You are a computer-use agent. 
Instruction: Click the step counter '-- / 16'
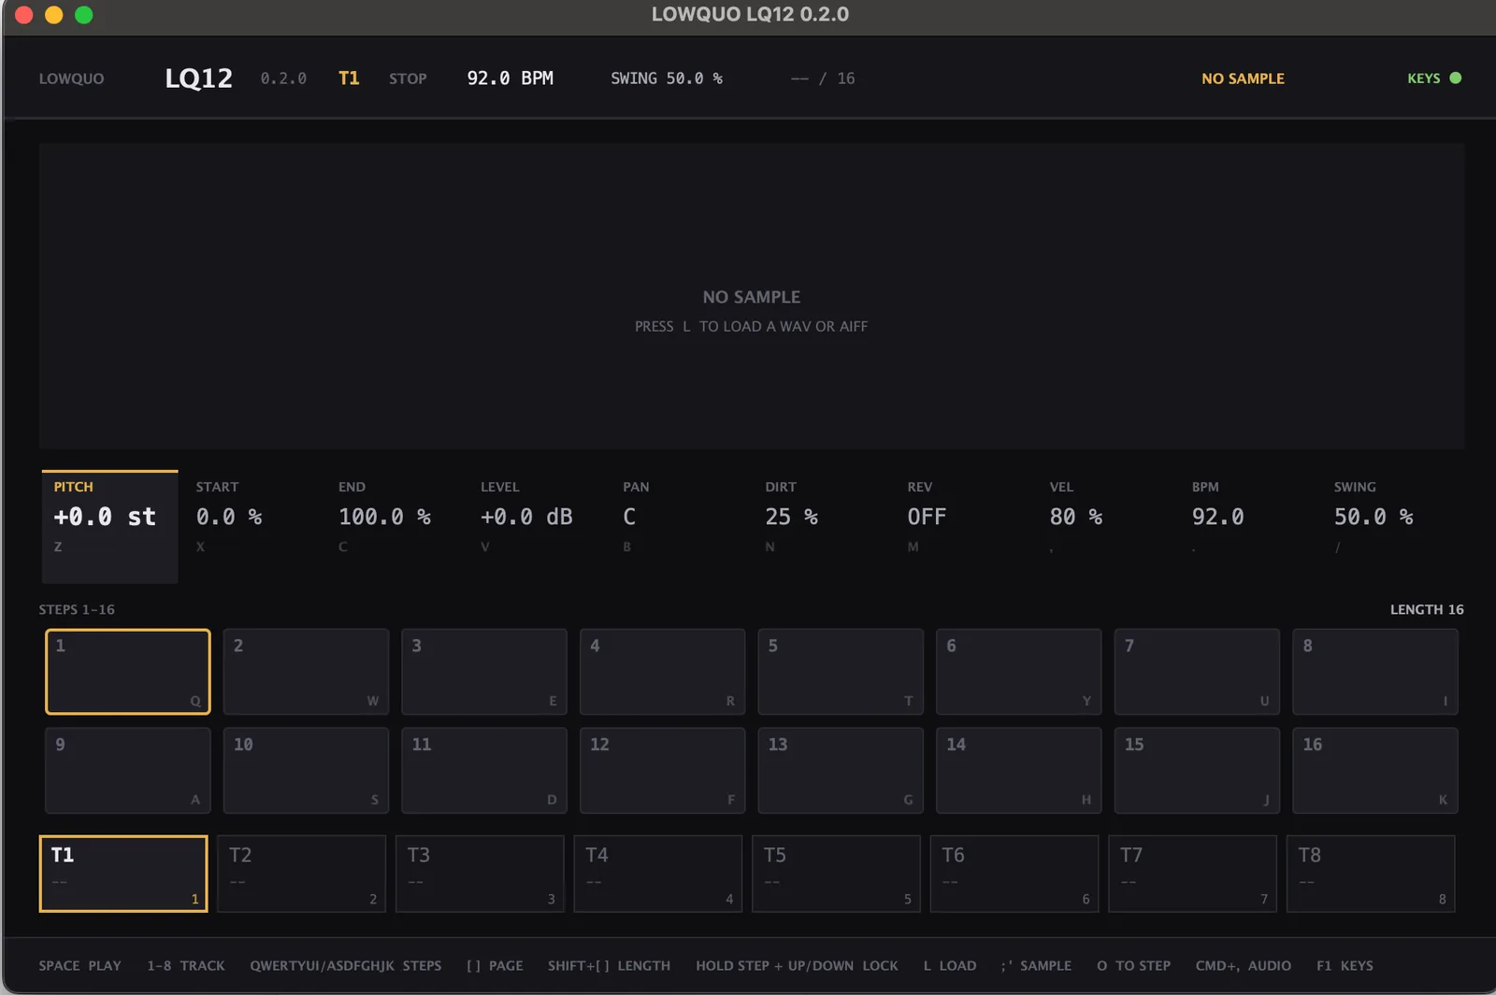point(823,78)
